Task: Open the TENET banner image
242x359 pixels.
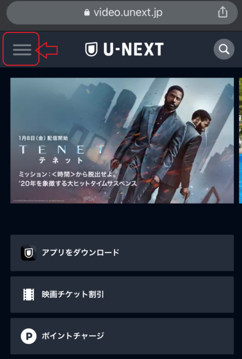Action: pyautogui.click(x=122, y=141)
